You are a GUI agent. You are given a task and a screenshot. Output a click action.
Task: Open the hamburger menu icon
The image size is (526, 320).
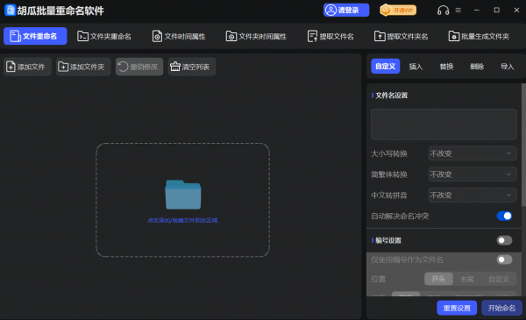point(458,11)
